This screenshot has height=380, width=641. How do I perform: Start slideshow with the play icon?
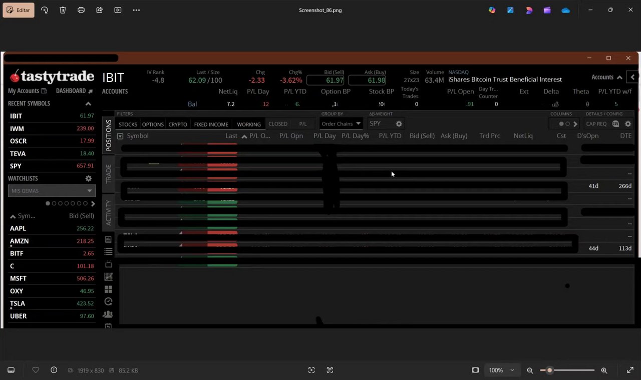click(118, 10)
